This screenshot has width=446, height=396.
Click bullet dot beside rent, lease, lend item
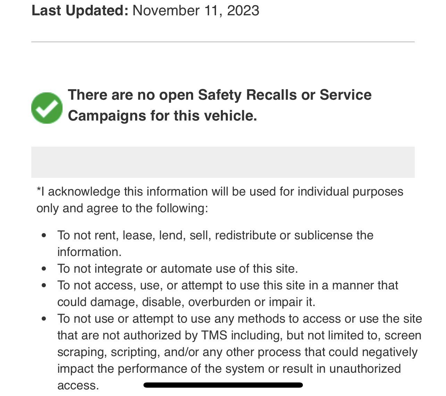[43, 235]
